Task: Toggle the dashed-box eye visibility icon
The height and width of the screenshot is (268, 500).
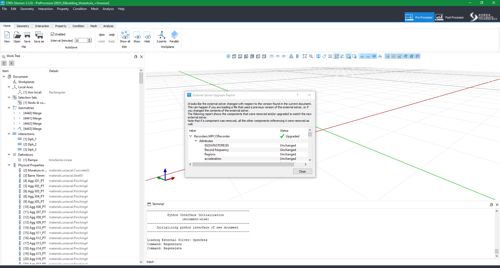Action: click(x=272, y=56)
